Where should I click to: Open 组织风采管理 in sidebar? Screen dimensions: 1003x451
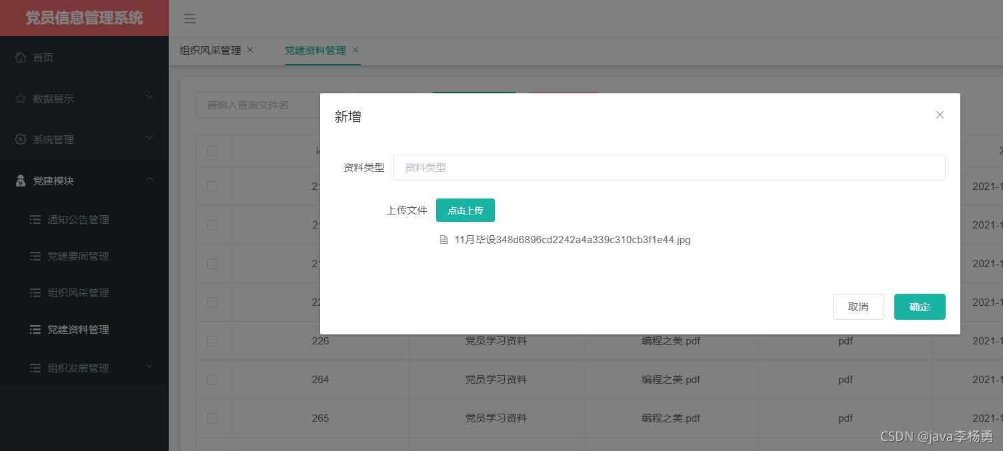[x=84, y=293]
